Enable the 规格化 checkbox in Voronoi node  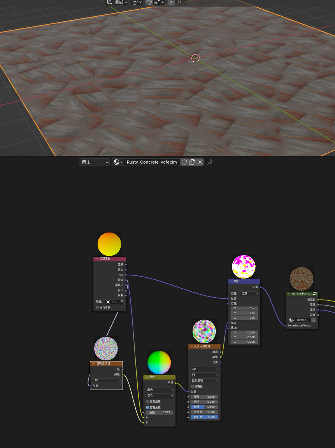click(192, 386)
